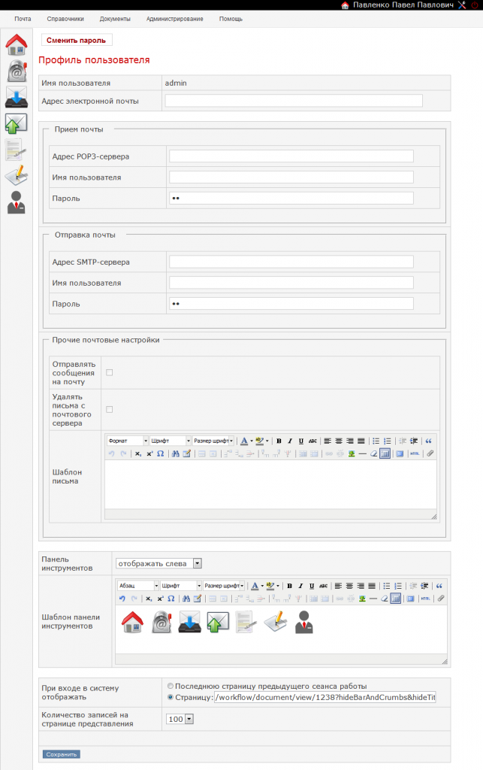Click the inbox download tray sidebar icon
The height and width of the screenshot is (770, 483).
[17, 97]
